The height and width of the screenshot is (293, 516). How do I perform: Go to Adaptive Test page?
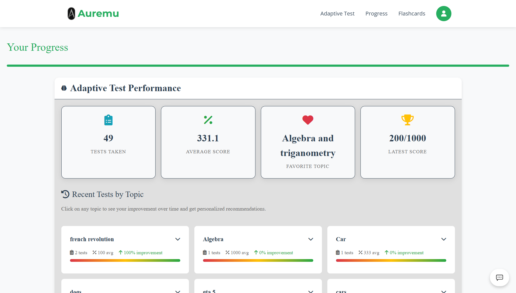click(x=337, y=14)
